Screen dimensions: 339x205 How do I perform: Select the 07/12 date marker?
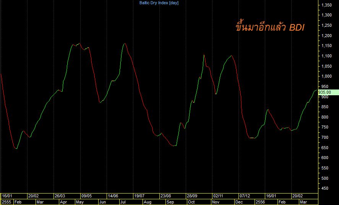coord(245,196)
